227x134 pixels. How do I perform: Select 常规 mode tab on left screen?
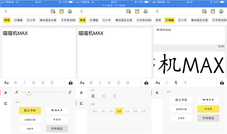[x=7, y=20]
